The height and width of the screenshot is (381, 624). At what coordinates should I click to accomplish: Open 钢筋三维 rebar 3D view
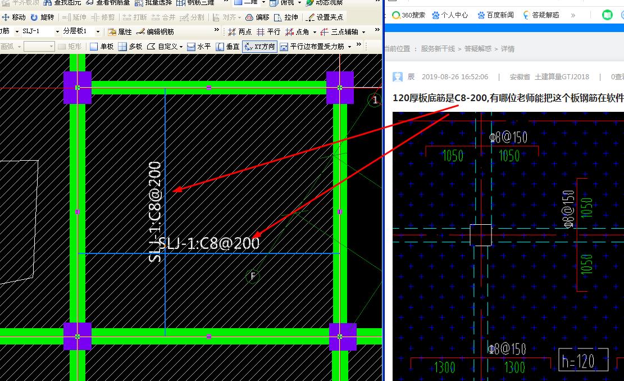(195, 2)
